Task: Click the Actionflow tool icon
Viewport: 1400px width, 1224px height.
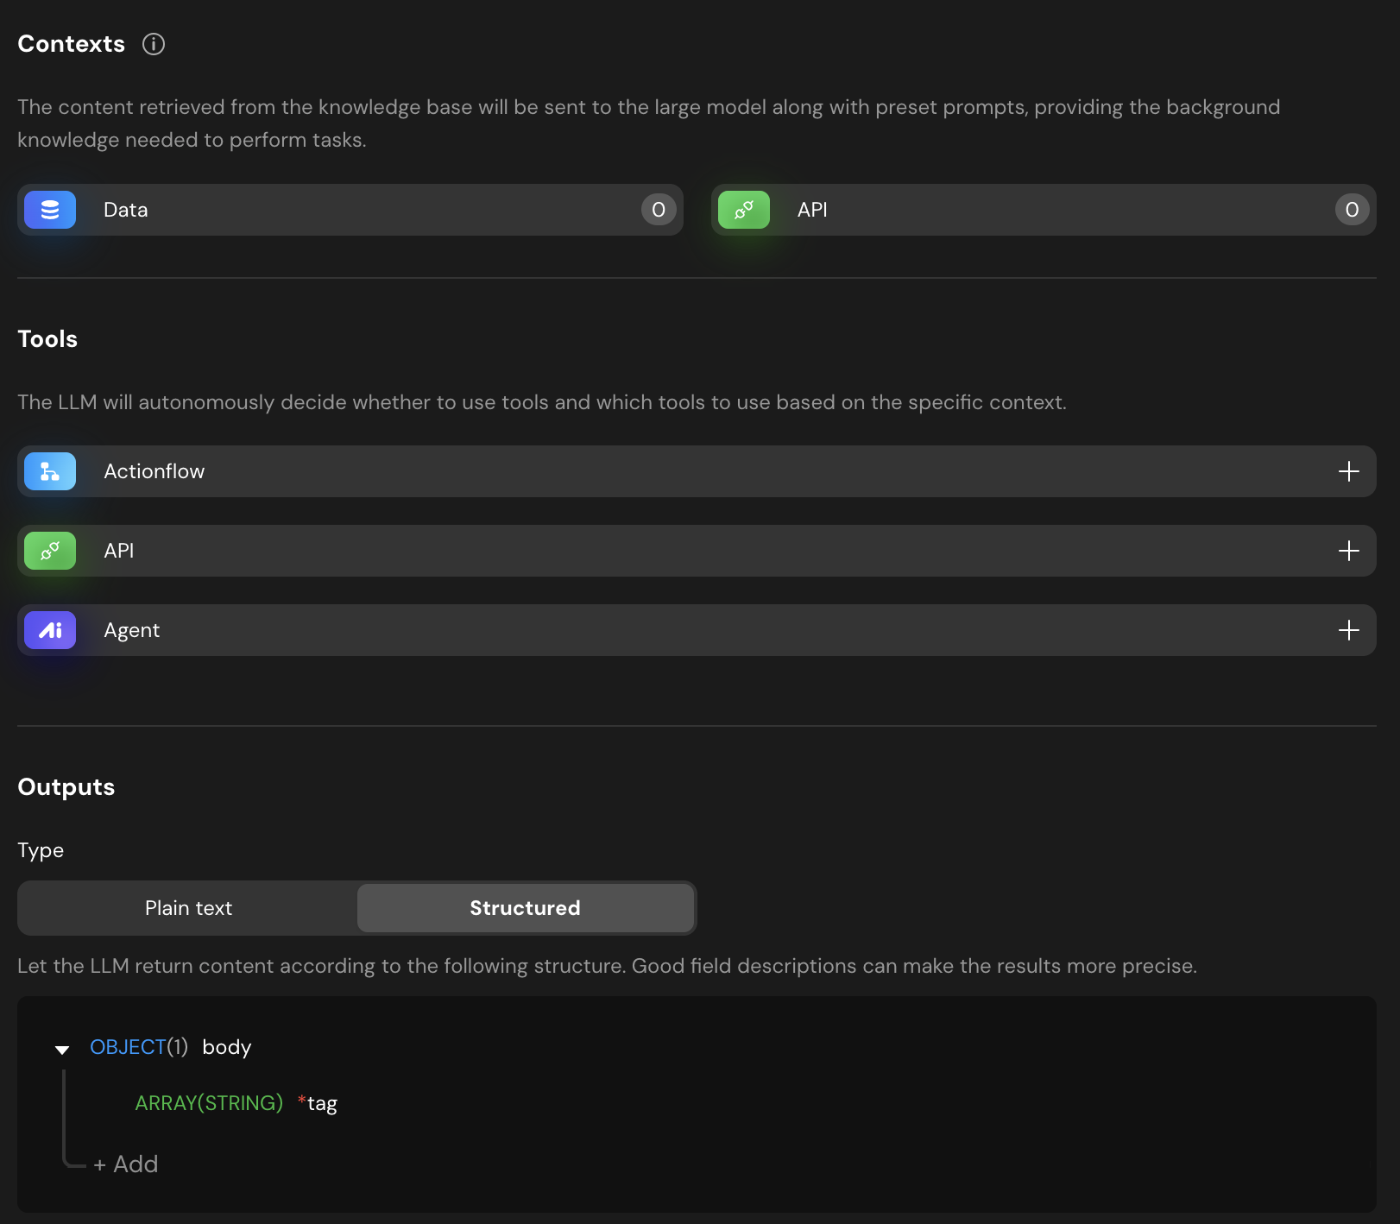Action: coord(50,471)
